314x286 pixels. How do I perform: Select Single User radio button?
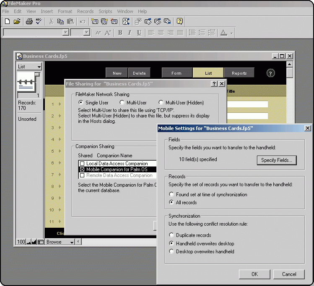[81, 102]
